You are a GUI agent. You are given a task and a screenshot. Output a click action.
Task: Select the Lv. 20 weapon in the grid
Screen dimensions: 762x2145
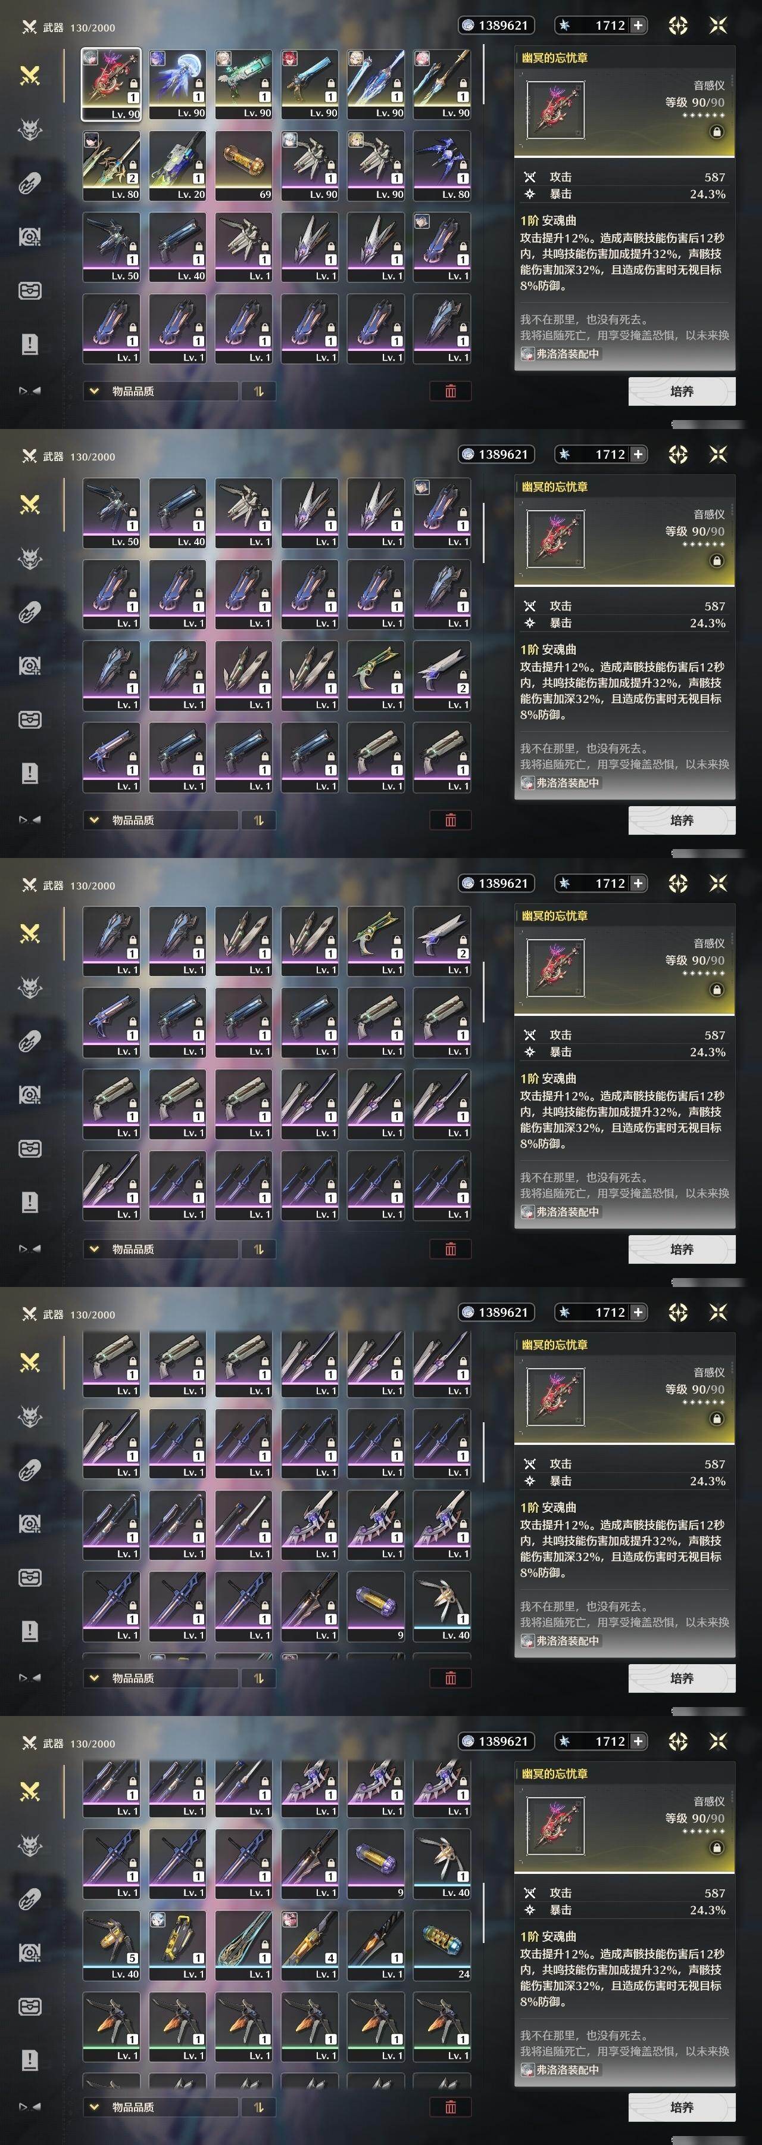tap(177, 165)
